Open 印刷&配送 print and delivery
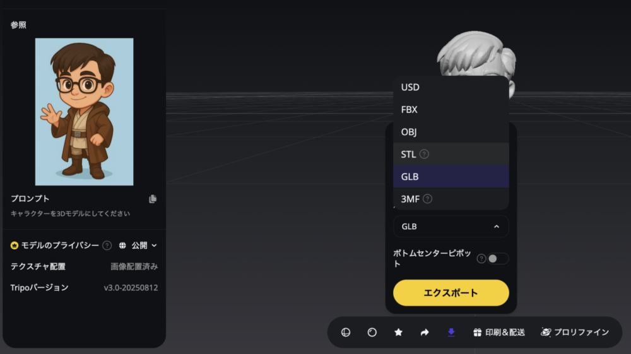Viewport: 631px width, 354px height. [x=499, y=332]
